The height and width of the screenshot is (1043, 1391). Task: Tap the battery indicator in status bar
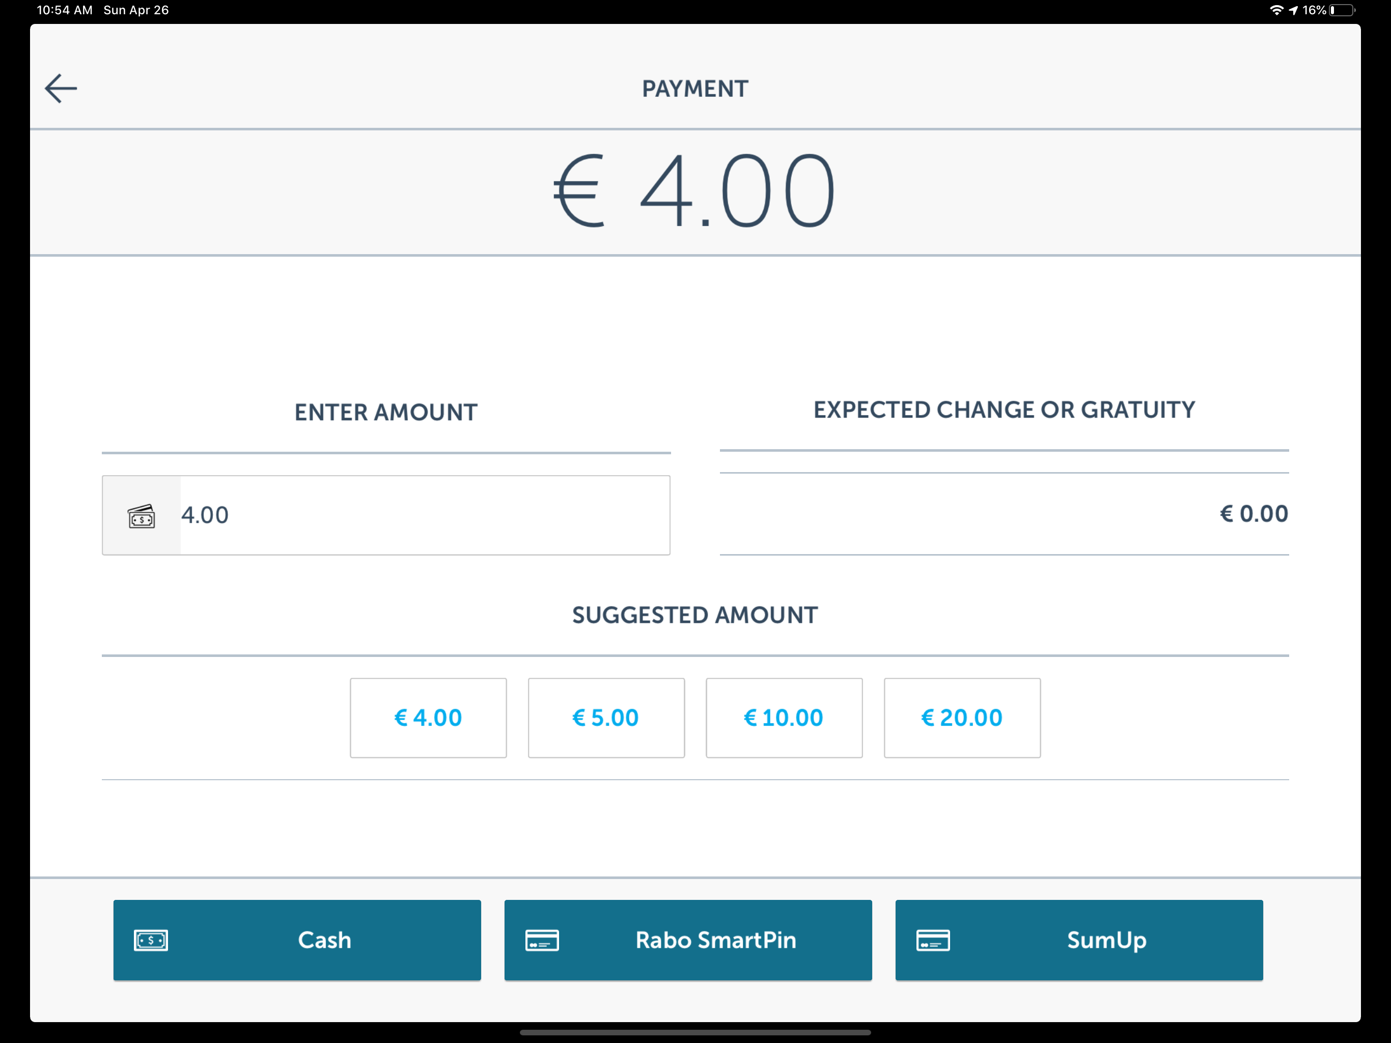(x=1341, y=10)
